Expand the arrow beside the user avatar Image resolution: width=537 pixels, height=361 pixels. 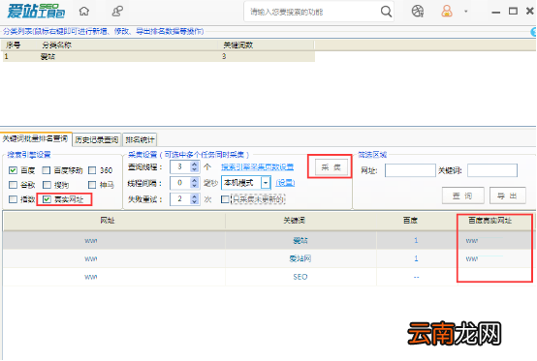(x=466, y=12)
